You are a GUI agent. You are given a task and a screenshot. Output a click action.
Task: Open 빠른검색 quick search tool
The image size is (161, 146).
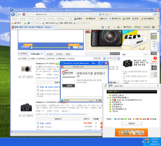[91, 19]
